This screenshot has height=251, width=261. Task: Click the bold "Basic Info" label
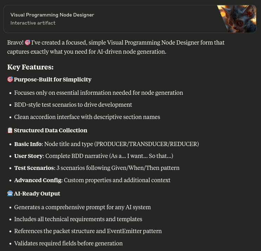click(x=28, y=144)
